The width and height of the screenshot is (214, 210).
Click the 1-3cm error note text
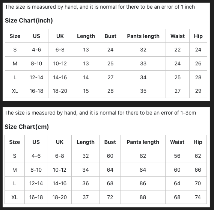[x=100, y=113]
